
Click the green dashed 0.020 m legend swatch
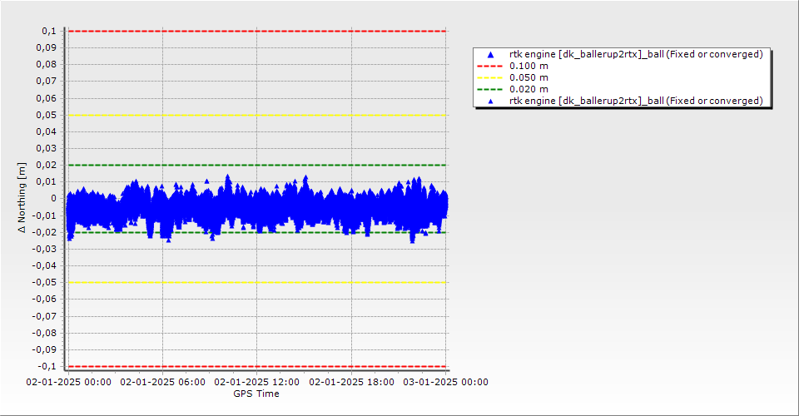click(x=489, y=90)
